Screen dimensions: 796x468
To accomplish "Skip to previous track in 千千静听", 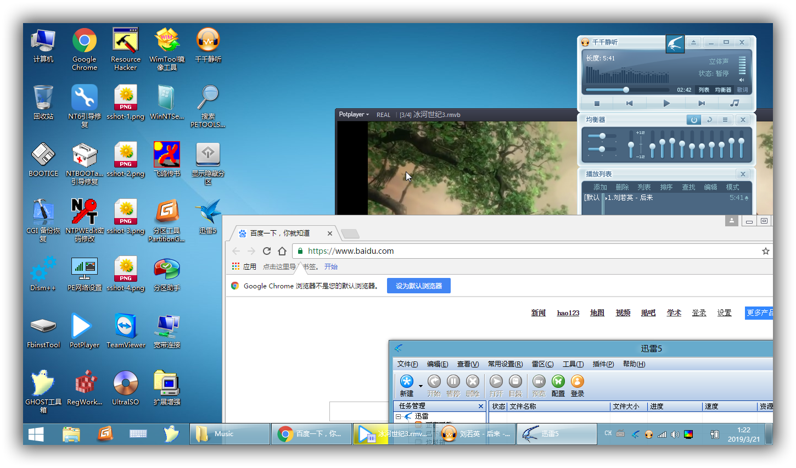I will [x=630, y=103].
